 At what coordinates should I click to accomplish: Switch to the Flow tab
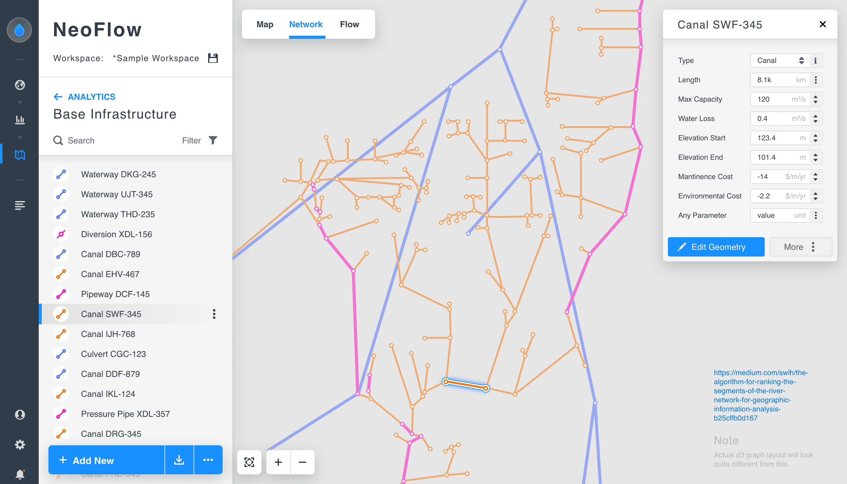click(x=349, y=24)
